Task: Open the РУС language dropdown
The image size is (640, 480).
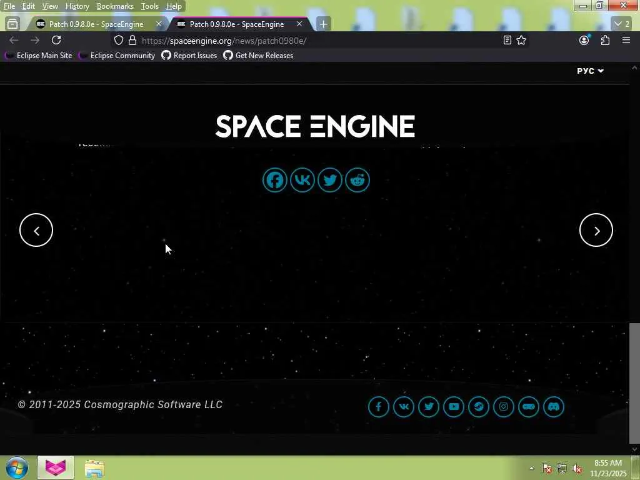Action: pos(590,71)
